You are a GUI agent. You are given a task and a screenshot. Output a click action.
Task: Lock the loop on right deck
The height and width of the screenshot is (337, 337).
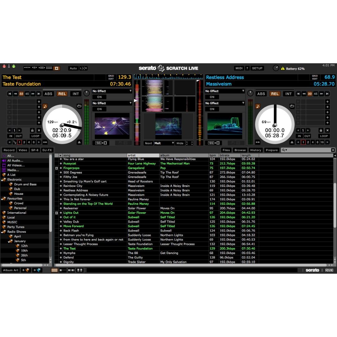coord(321,130)
